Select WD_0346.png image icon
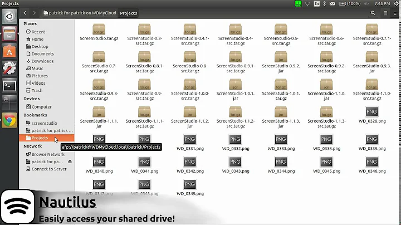Screen dimensions: 401x225 coord(371,162)
